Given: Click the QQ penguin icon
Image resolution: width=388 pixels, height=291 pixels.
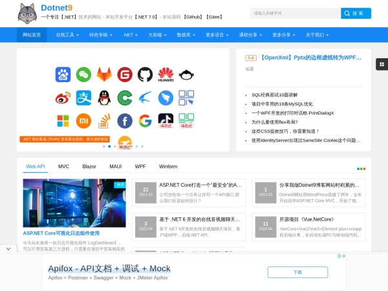Looking at the screenshot, I should [104, 98].
